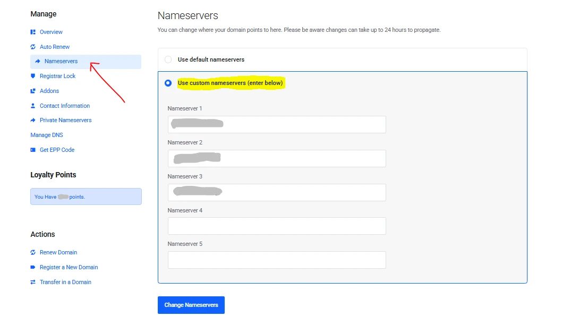This screenshot has width=562, height=325.
Task: Open the Overview menu link
Action: pyautogui.click(x=51, y=32)
